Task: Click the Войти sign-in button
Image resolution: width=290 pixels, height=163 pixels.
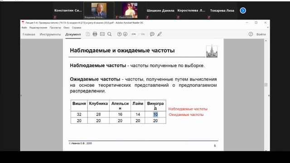Action: [261, 34]
